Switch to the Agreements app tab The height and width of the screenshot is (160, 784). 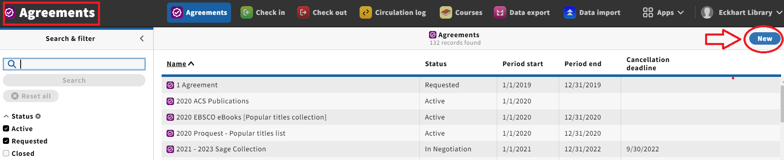199,12
